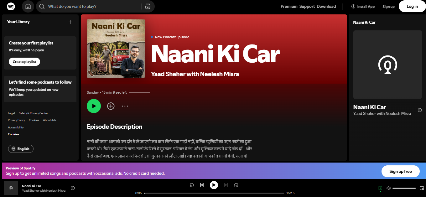Play the episode with the green play button

[94, 106]
